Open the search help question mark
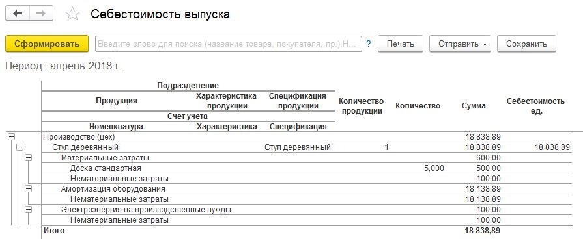 coord(369,44)
